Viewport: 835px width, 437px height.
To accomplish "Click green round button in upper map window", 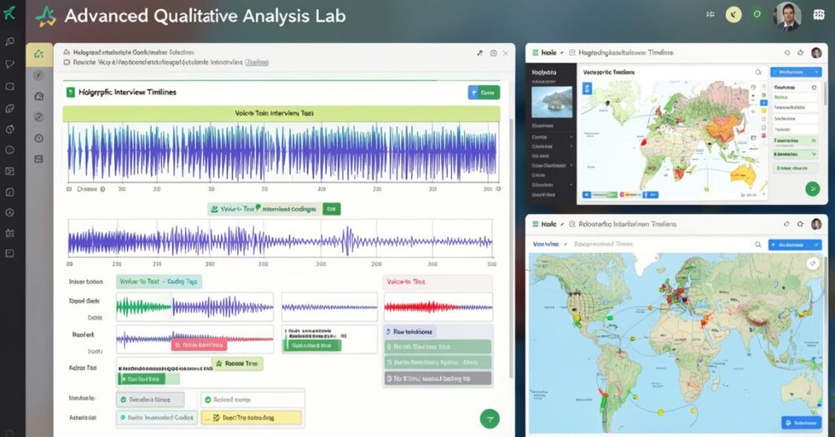I will tap(812, 188).
